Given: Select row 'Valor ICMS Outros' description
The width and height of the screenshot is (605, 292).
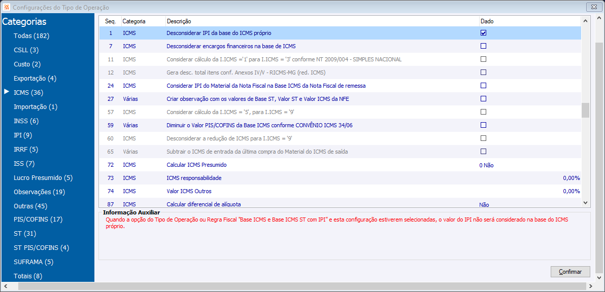Looking at the screenshot, I should 189,191.
